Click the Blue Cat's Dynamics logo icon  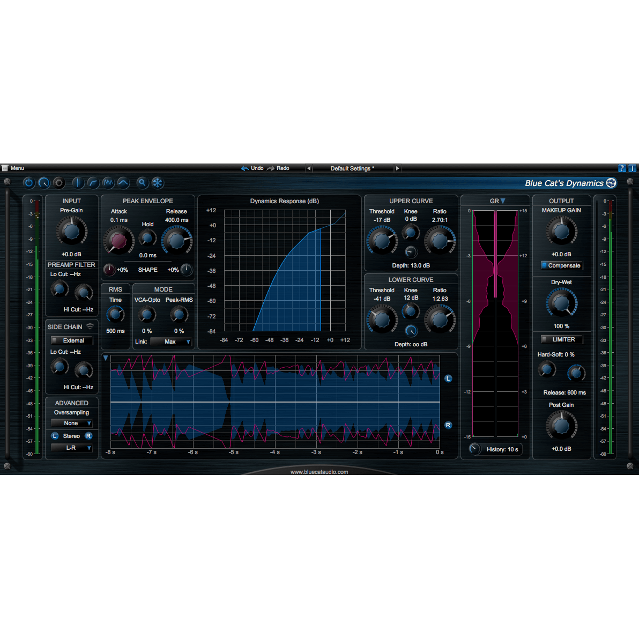coord(611,183)
